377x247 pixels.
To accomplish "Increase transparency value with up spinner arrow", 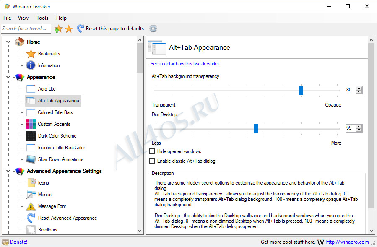I will [359, 88].
